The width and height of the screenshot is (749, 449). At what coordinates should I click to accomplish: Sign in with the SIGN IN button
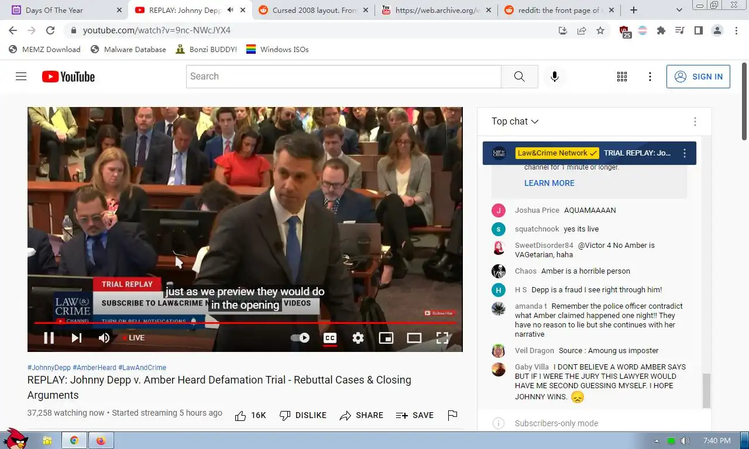click(698, 77)
